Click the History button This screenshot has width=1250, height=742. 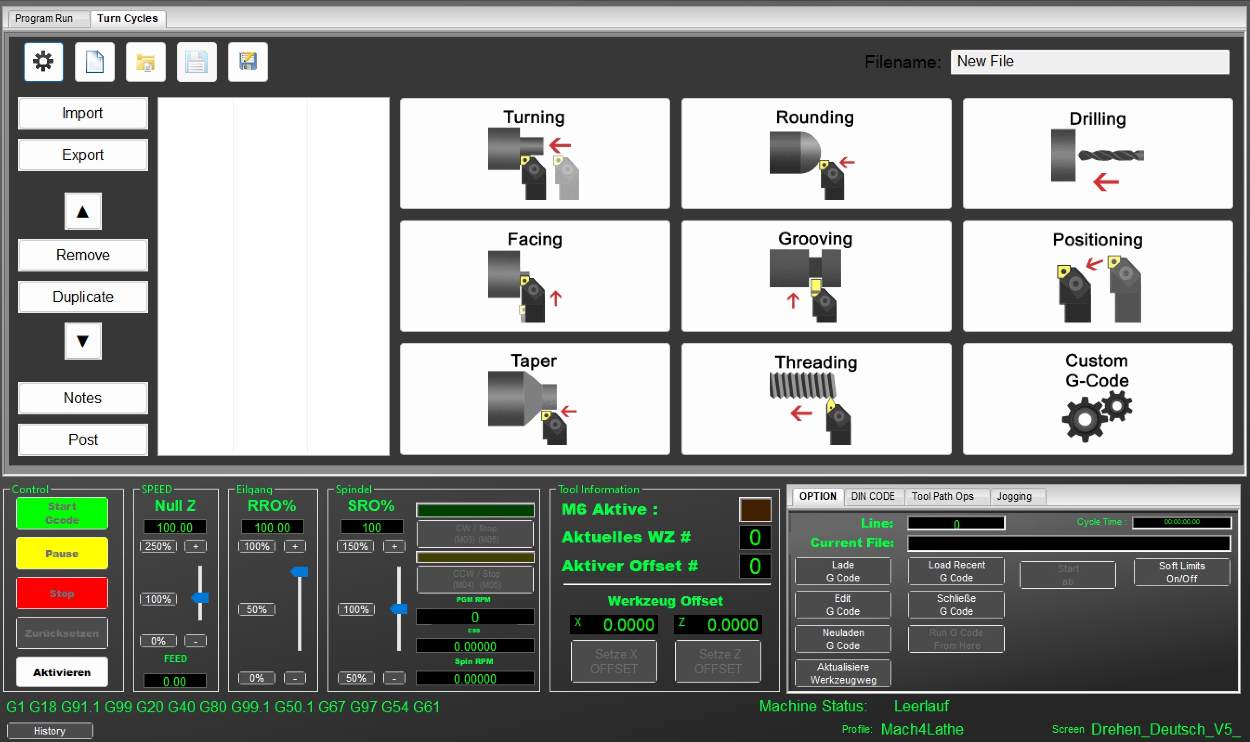point(50,731)
